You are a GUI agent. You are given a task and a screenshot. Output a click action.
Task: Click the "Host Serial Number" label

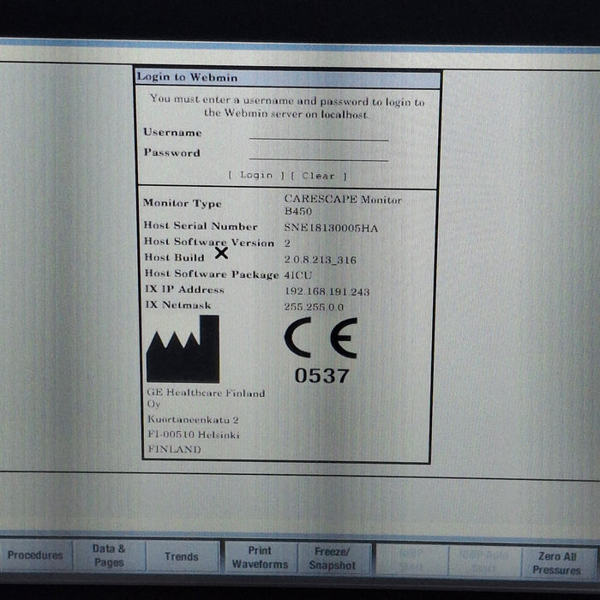click(x=201, y=225)
